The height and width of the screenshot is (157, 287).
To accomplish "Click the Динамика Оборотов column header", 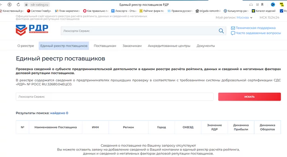I will point(267,127).
